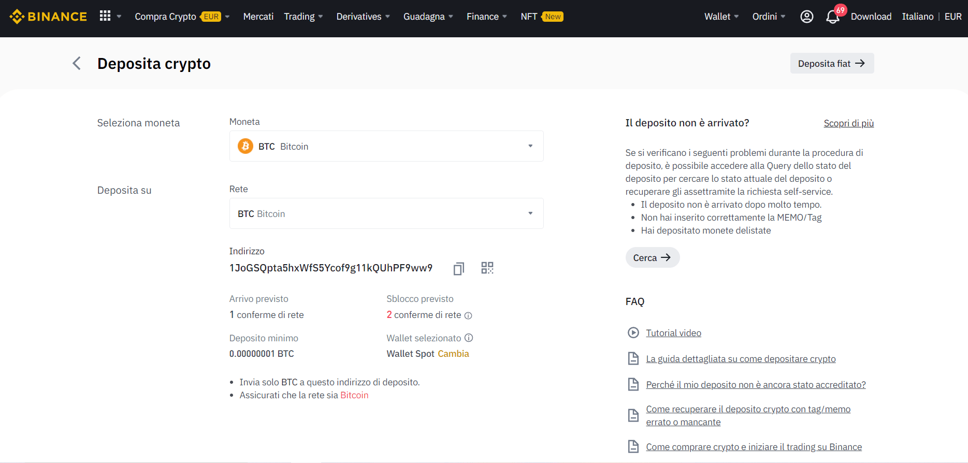Open the notifications bell with 69 badge
The width and height of the screenshot is (968, 463).
click(833, 17)
